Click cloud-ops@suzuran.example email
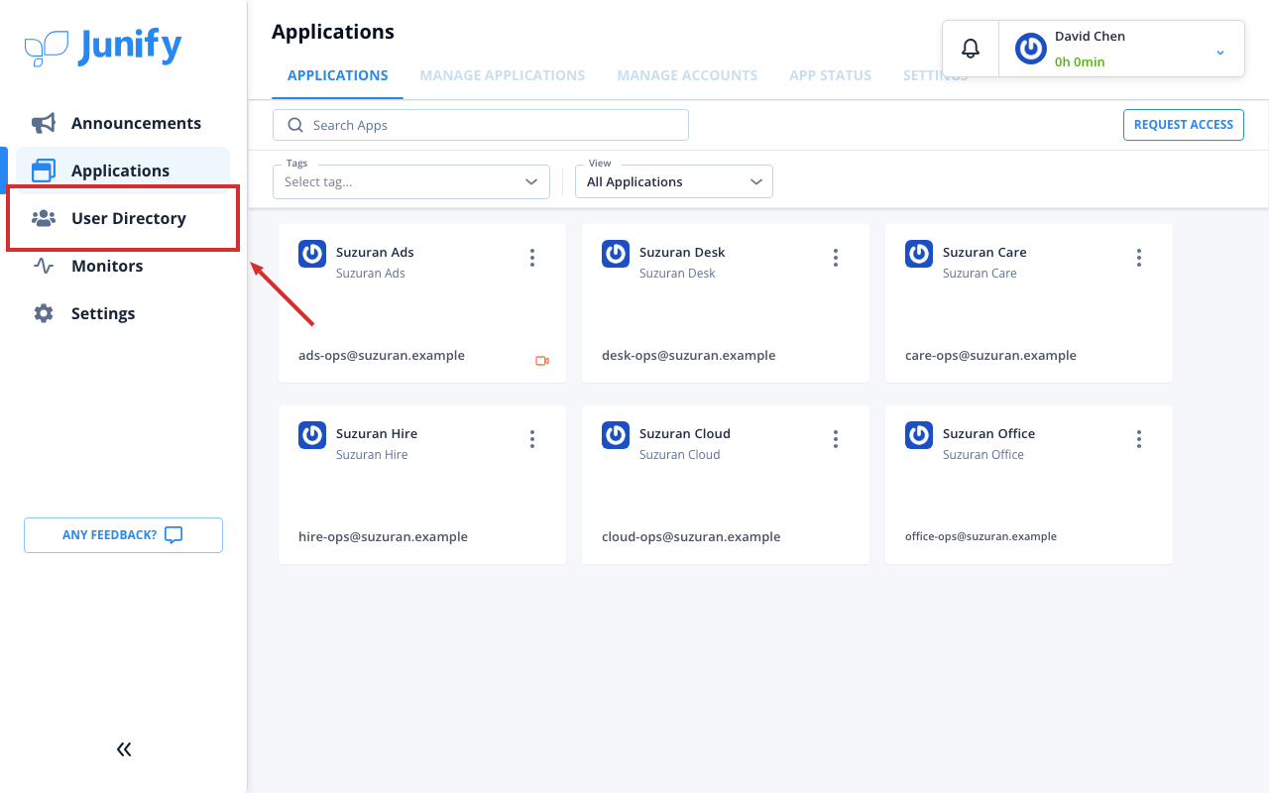Viewport: 1269px width, 793px height. (x=691, y=536)
